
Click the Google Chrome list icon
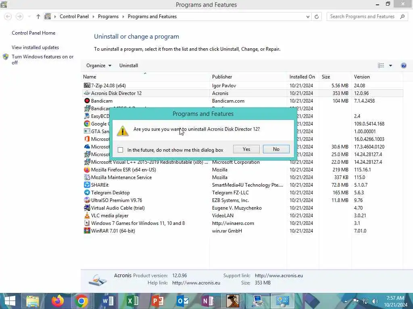(87, 124)
